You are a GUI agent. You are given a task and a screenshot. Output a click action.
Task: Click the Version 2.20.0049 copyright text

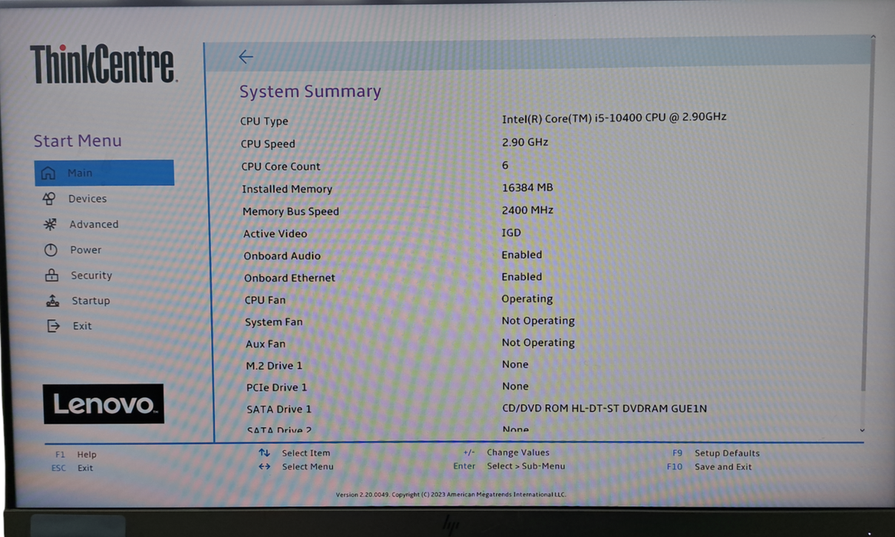point(451,494)
